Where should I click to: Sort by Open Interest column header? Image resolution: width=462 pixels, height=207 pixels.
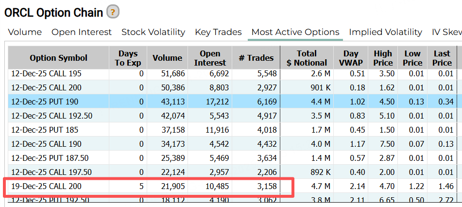pos(210,58)
